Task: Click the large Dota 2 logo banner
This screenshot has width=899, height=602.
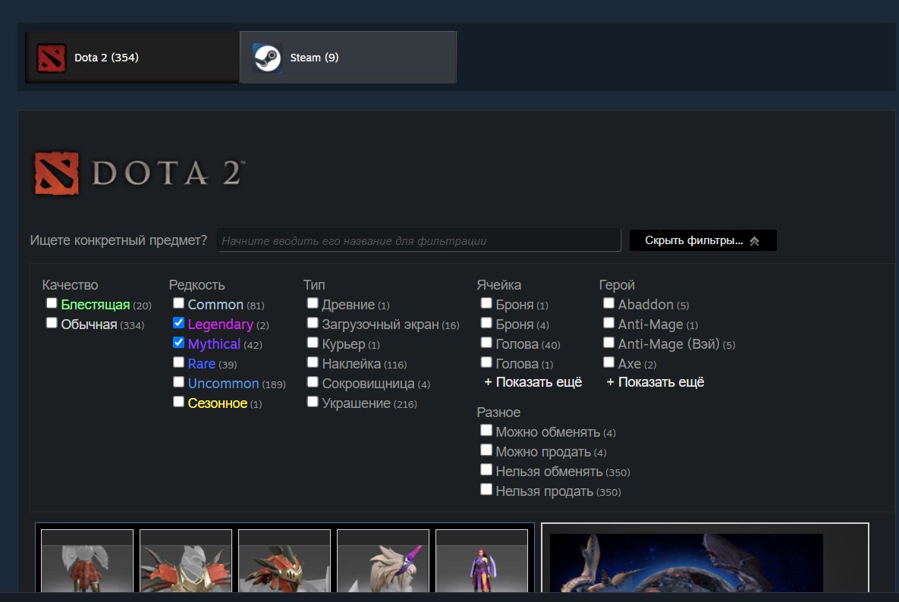Action: (x=139, y=174)
